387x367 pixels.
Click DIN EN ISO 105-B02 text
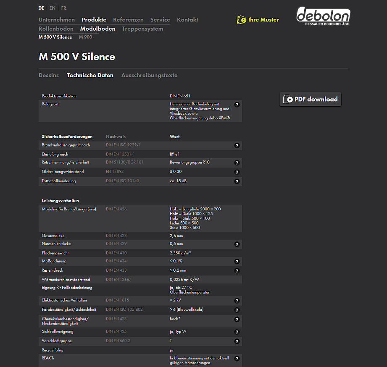pyautogui.click(x=124, y=309)
